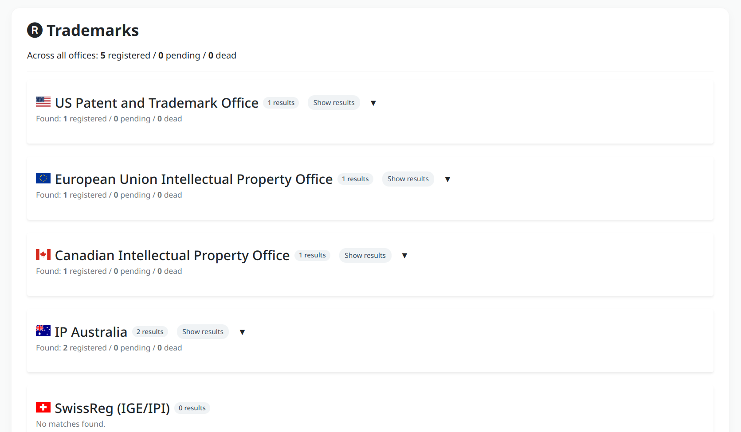Screen dimensions: 741x432
Task: Show results for IP Australia
Action: [x=203, y=331]
